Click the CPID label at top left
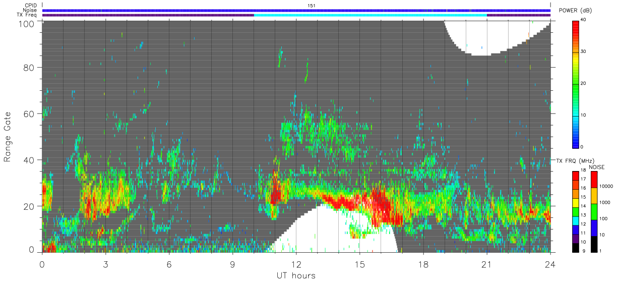The width and height of the screenshot is (619, 286). click(x=30, y=6)
